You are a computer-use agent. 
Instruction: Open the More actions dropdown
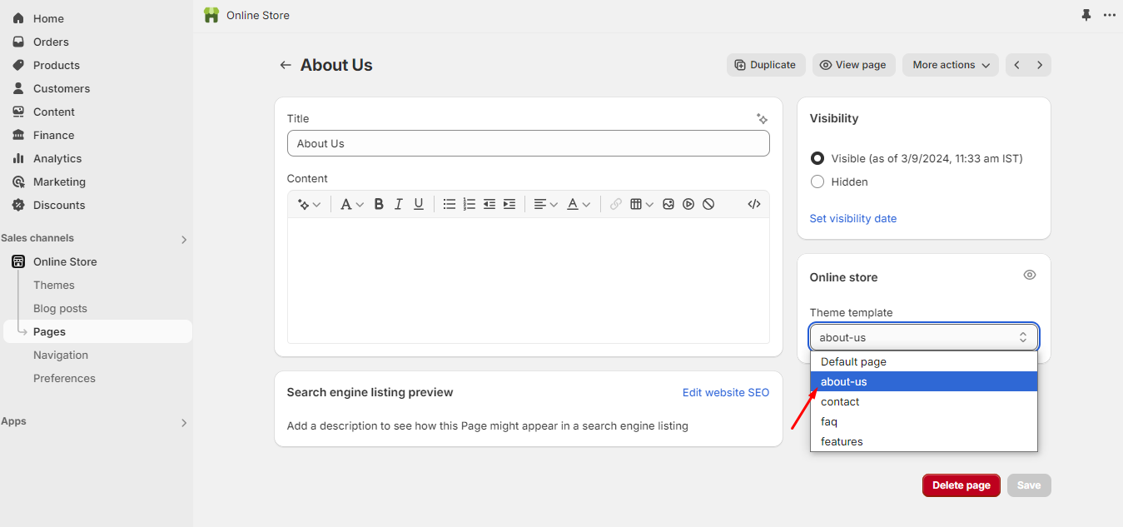point(951,65)
